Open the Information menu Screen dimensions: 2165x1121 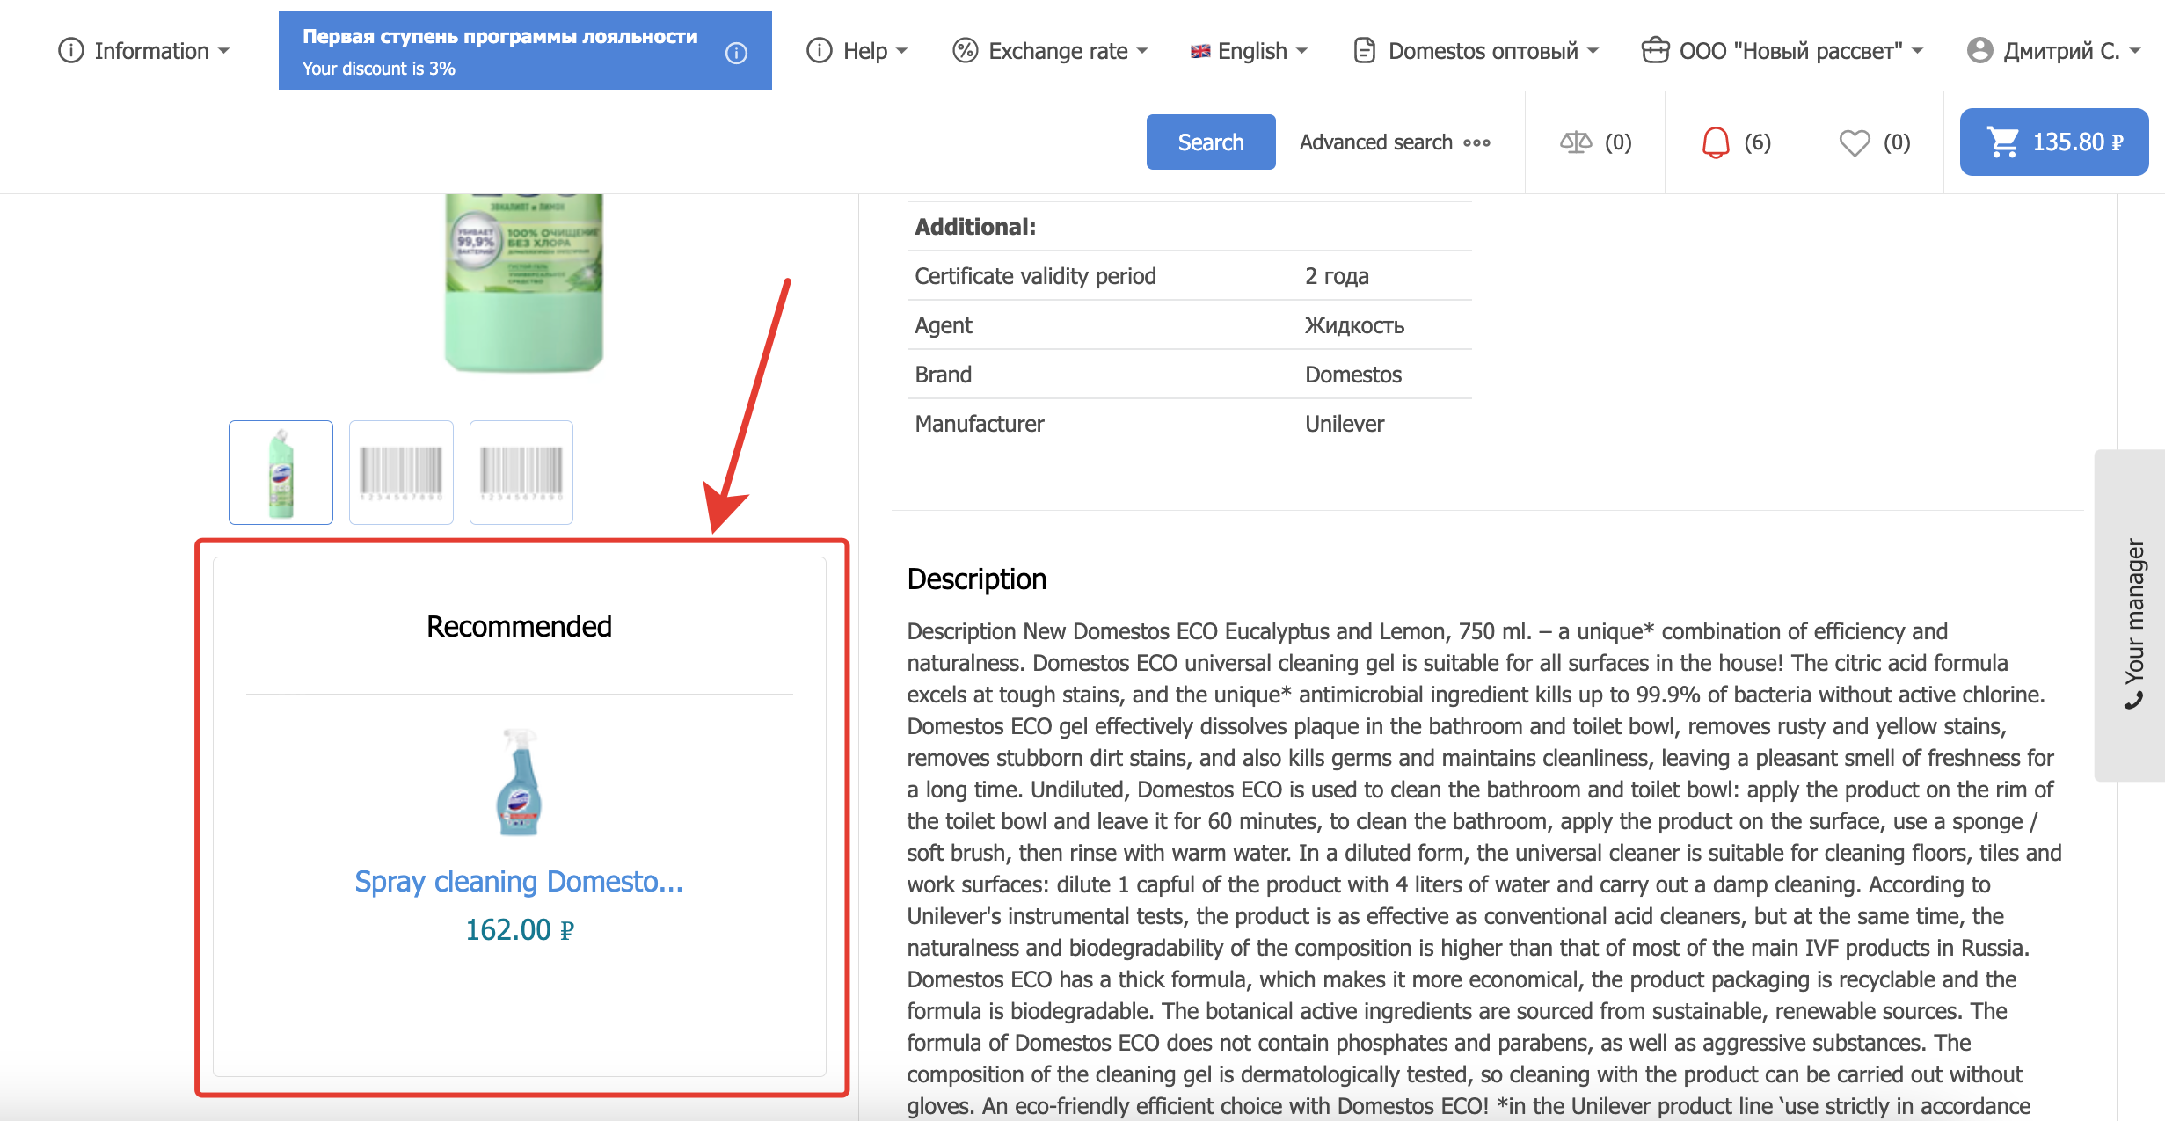pos(144,51)
